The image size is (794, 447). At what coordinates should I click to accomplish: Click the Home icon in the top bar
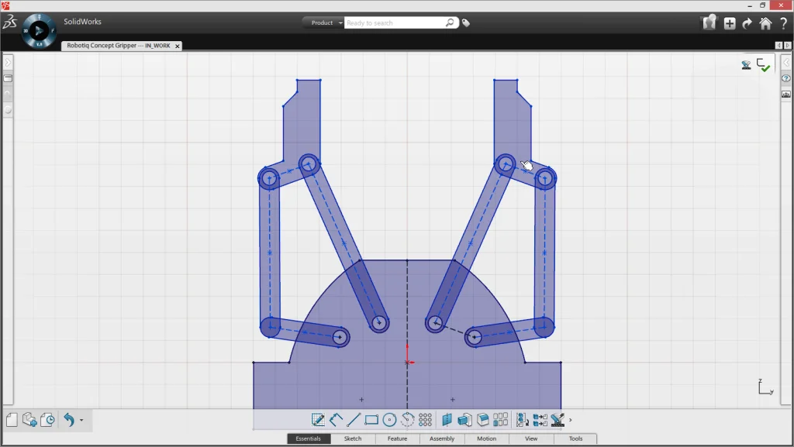pyautogui.click(x=765, y=23)
